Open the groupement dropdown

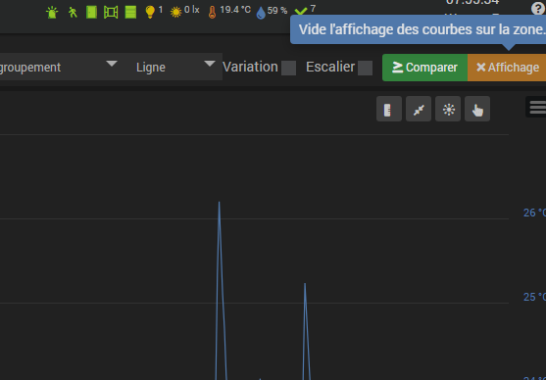click(x=59, y=67)
